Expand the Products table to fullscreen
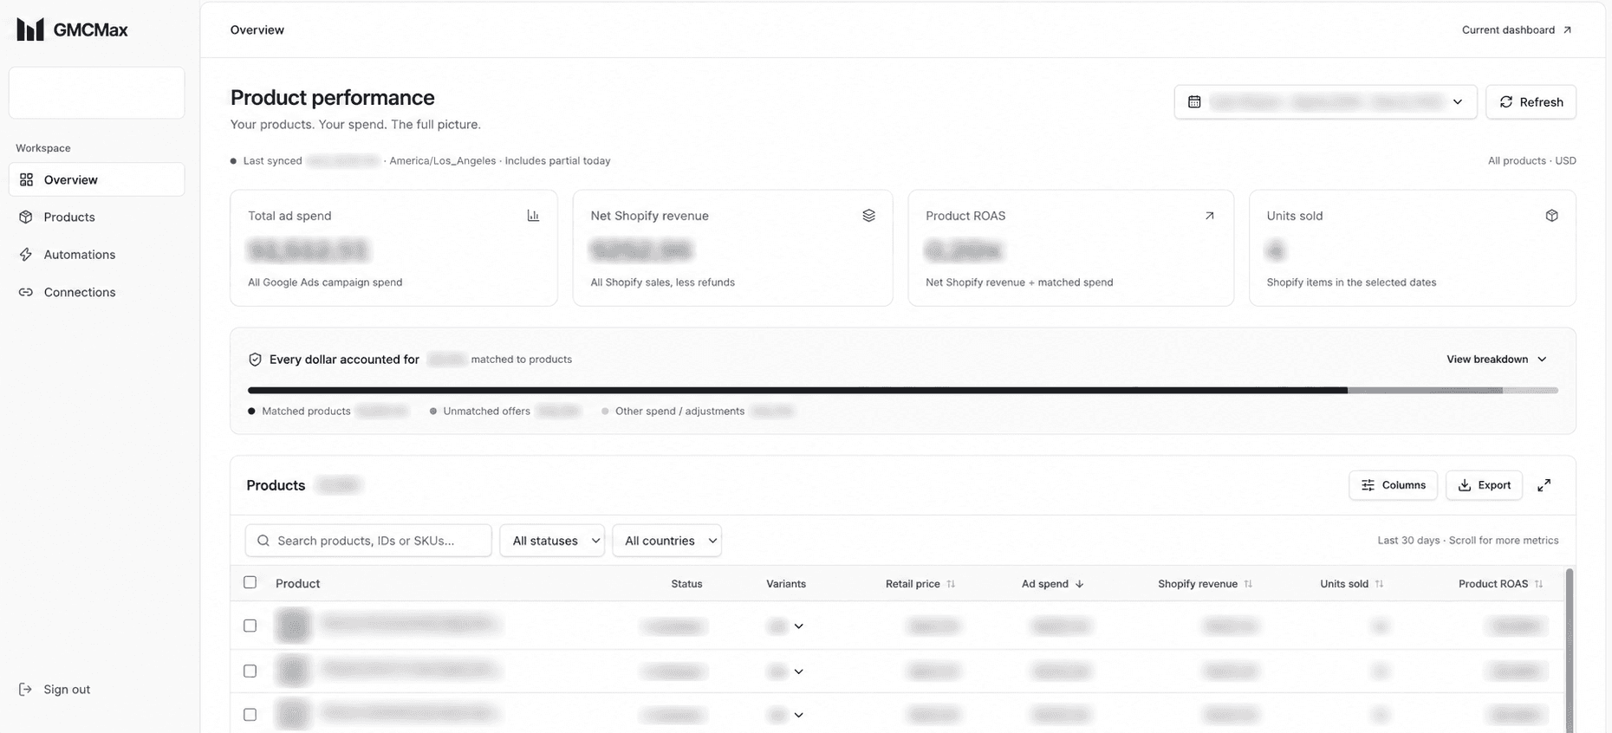 pyautogui.click(x=1544, y=485)
